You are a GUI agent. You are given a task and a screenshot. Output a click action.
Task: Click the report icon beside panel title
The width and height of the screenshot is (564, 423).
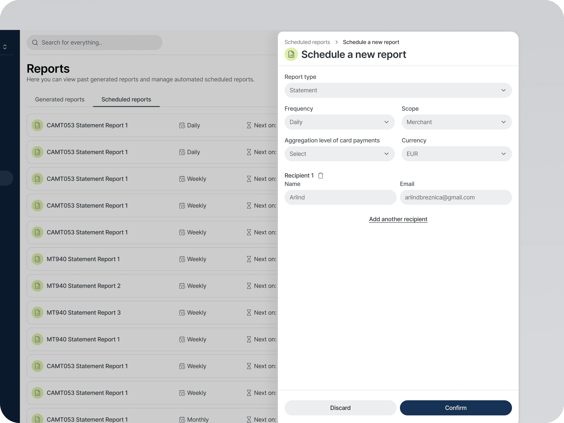(x=291, y=54)
